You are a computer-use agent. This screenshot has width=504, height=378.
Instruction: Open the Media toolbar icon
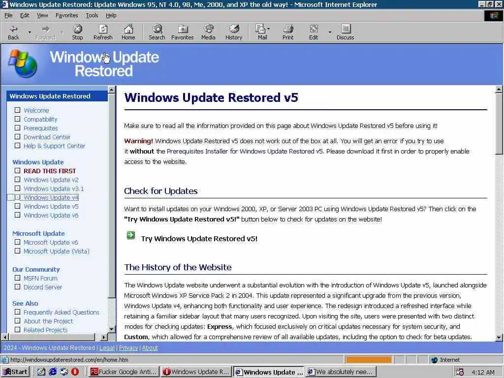208,32
